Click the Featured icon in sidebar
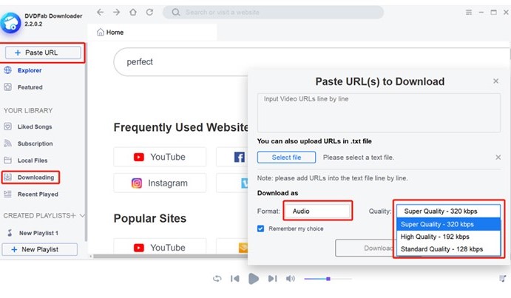The width and height of the screenshot is (511, 298). tap(8, 87)
